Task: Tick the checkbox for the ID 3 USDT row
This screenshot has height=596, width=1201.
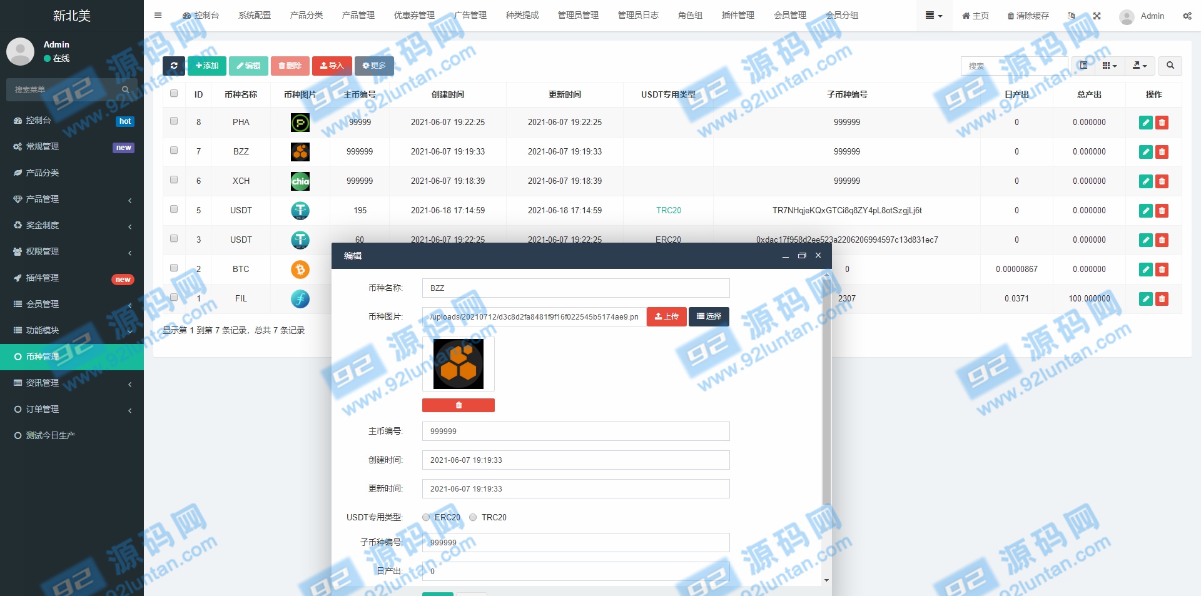Action: [x=174, y=239]
